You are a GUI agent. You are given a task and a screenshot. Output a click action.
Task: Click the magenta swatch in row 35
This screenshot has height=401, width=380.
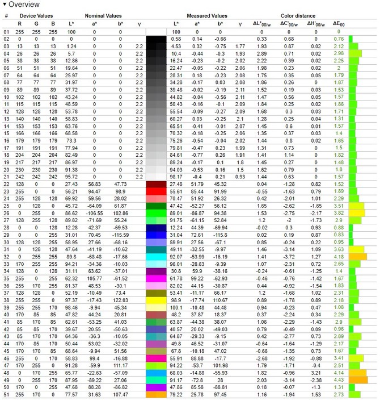[x=156, y=278]
